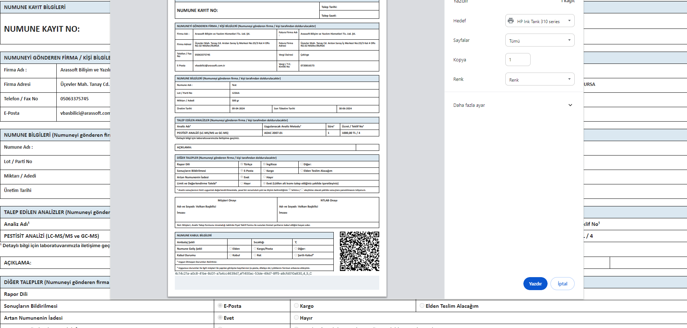The width and height of the screenshot is (687, 328).
Task: Click Miktarı / Adedi label on background page
Action: click(x=20, y=176)
